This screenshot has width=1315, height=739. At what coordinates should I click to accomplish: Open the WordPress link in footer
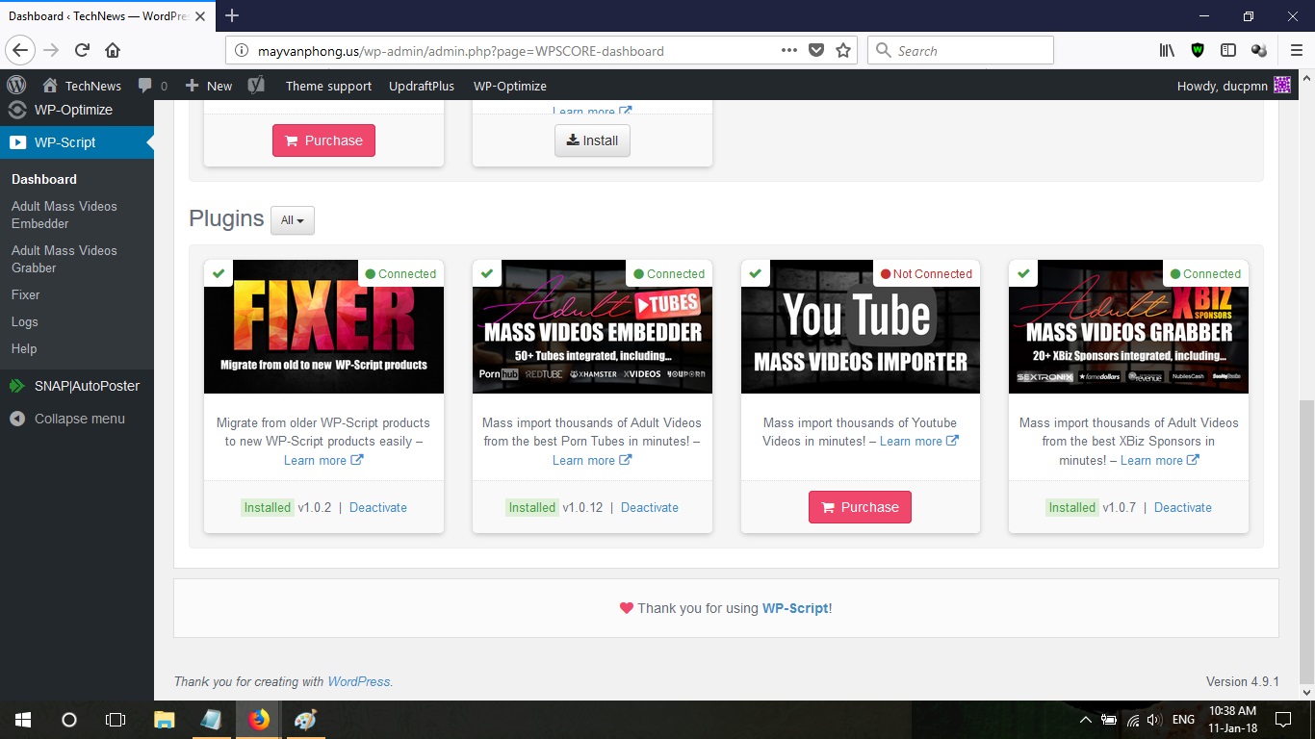click(x=359, y=681)
